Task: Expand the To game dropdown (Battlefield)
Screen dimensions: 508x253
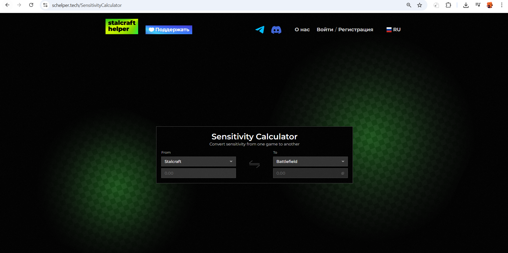Action: [x=310, y=162]
